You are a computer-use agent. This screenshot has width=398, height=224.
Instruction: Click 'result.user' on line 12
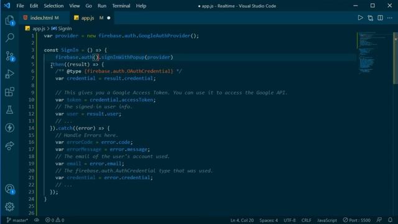pyautogui.click(x=103, y=114)
